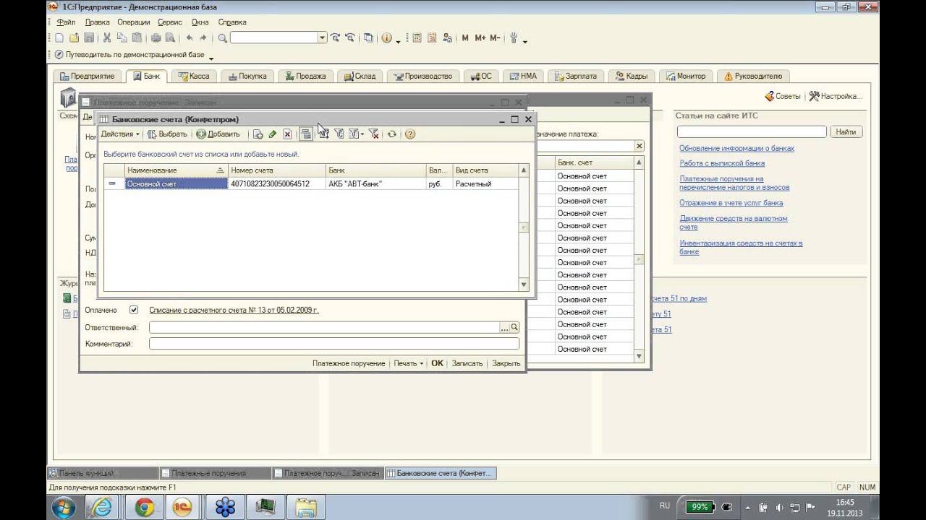
Task: Click the Redo arrow icon
Action: (x=203, y=38)
